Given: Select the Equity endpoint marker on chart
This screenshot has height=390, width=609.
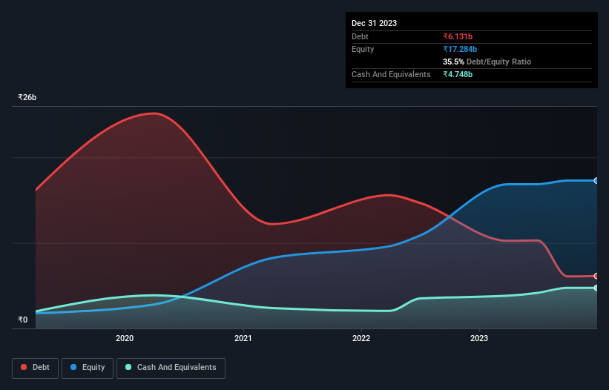Looking at the screenshot, I should (x=596, y=181).
